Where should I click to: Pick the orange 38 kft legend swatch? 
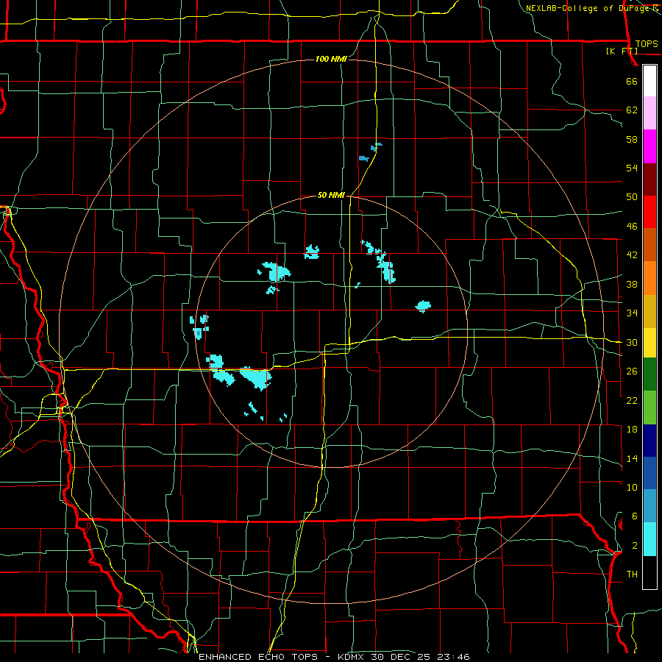(649, 278)
